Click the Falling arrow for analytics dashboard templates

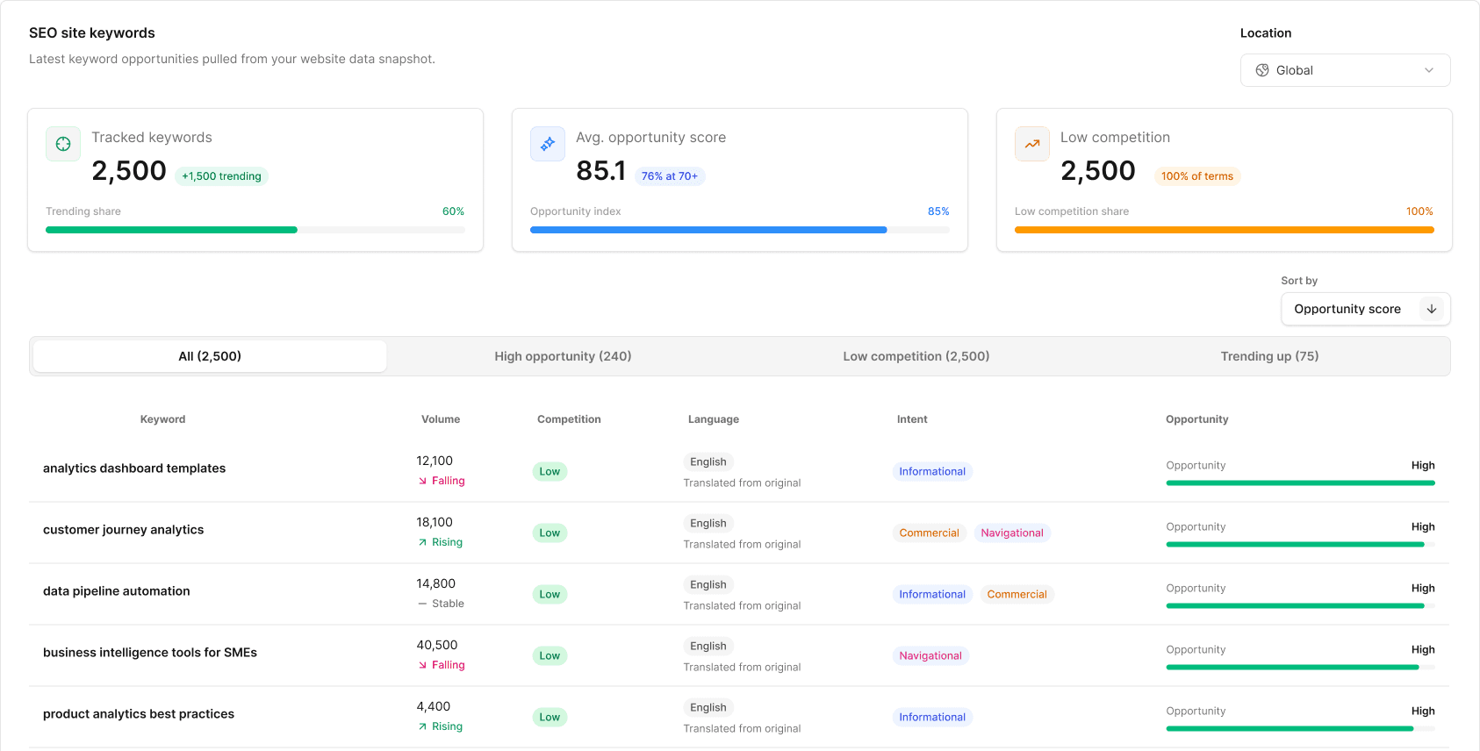coord(423,481)
